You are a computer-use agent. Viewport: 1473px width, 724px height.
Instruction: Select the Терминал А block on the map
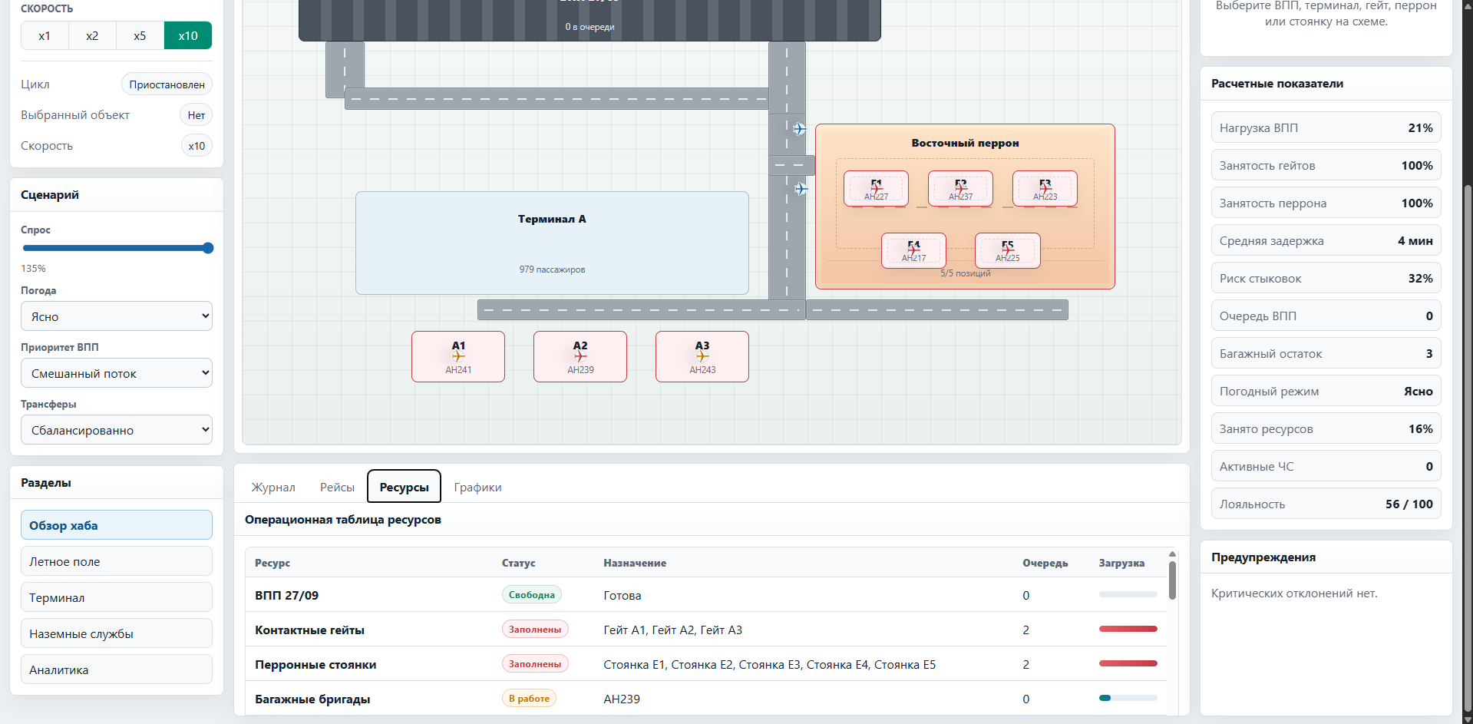(x=552, y=243)
